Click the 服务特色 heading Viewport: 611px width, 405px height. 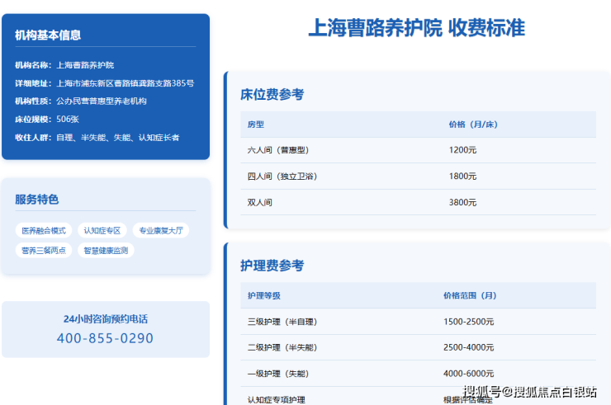[36, 200]
